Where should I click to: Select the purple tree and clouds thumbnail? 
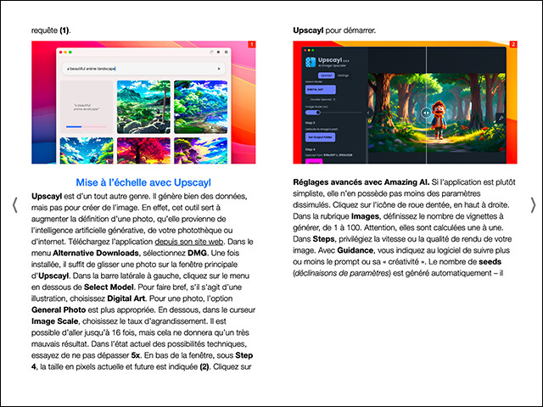pos(201,151)
